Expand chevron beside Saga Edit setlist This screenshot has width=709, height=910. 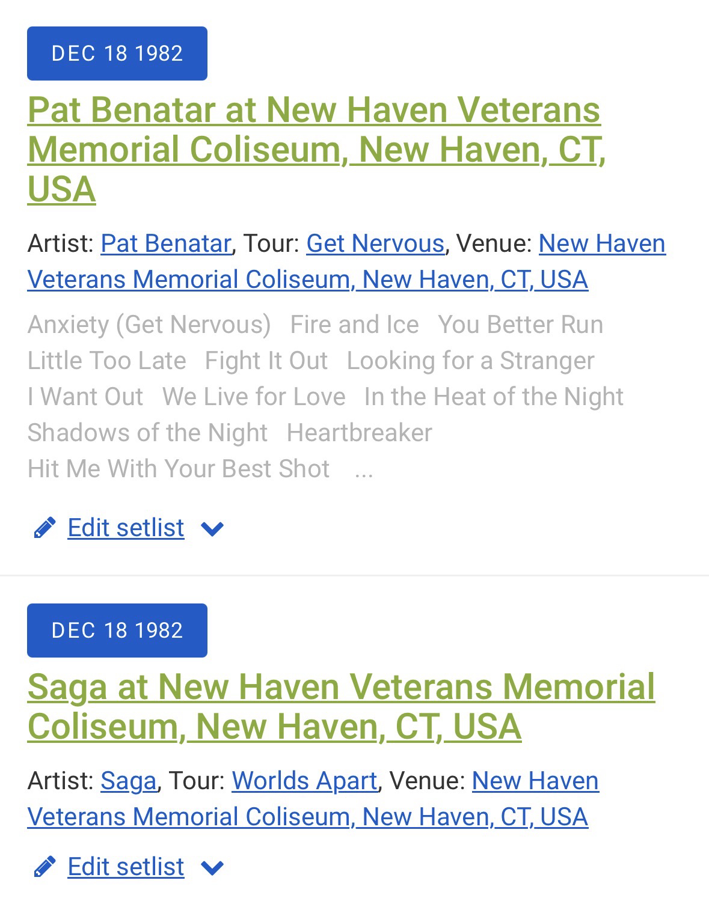(212, 868)
